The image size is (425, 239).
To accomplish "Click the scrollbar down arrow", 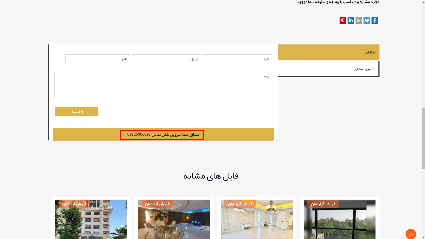I will tap(423, 237).
